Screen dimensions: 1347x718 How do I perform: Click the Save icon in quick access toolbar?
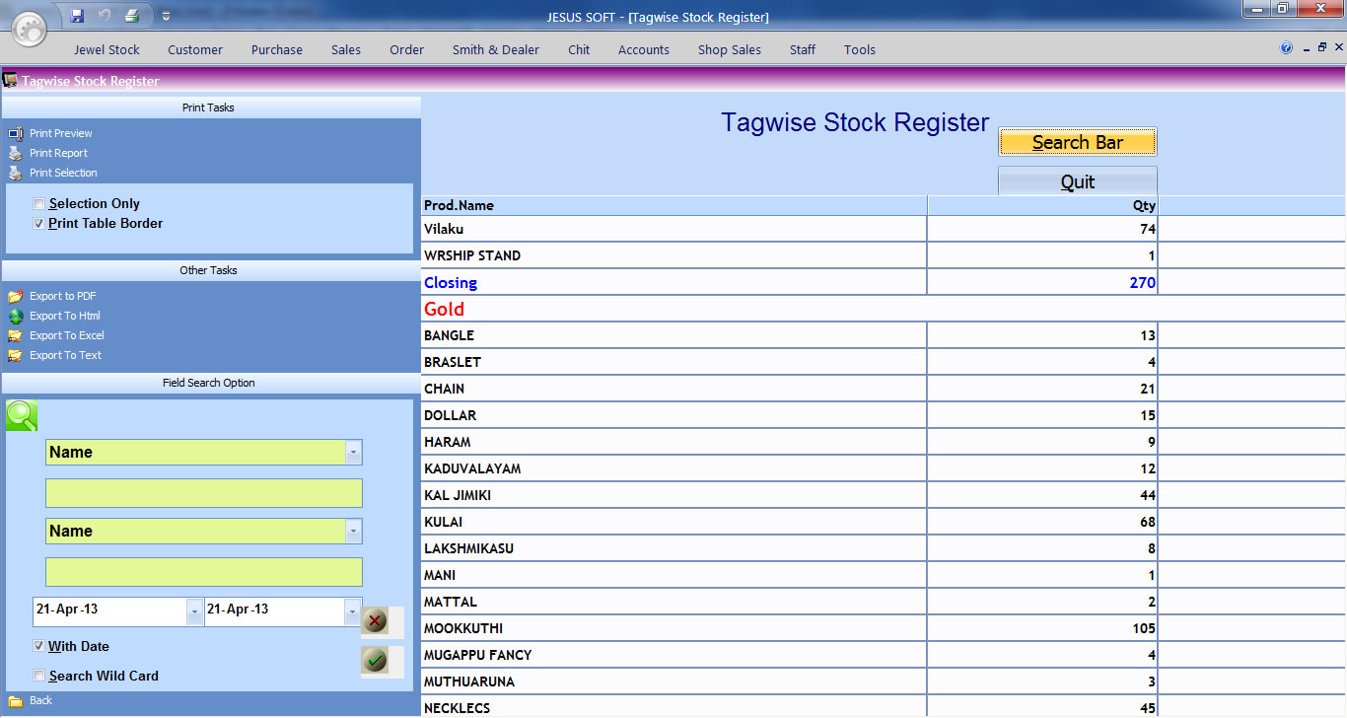(x=78, y=16)
